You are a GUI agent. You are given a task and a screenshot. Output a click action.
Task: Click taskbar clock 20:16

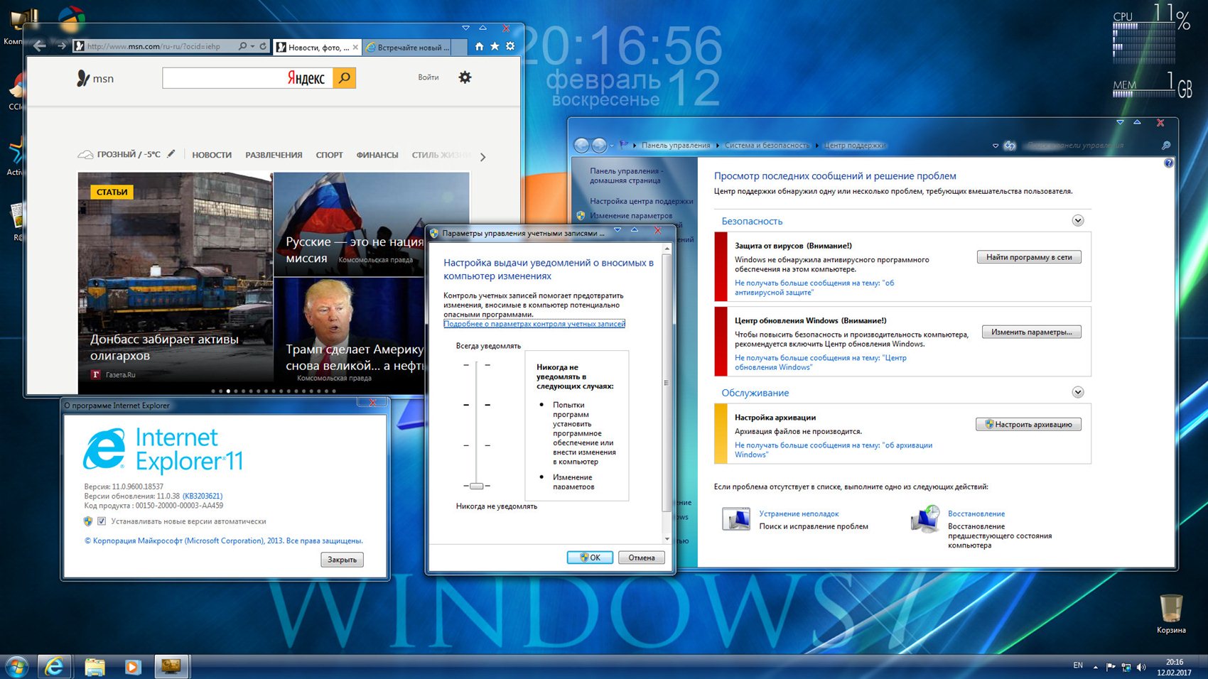[x=1175, y=667]
